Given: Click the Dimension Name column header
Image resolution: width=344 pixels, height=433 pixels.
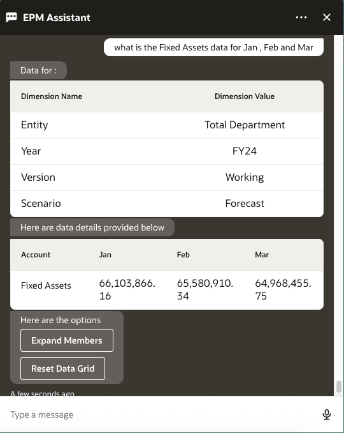Looking at the screenshot, I should pyautogui.click(x=52, y=96).
